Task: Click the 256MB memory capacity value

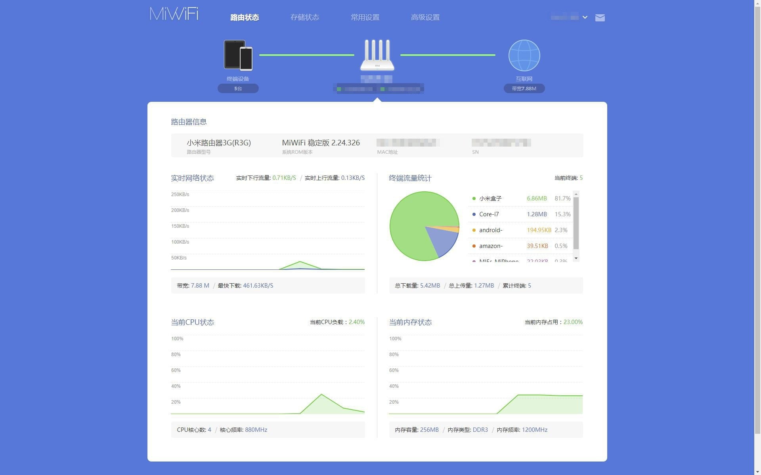Action: [429, 429]
